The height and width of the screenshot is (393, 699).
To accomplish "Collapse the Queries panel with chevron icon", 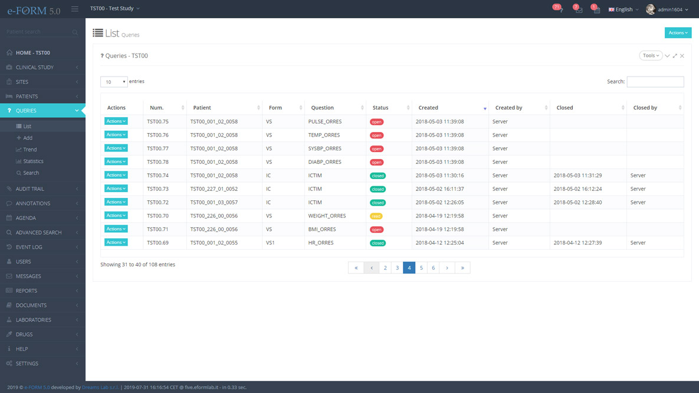I will (667, 56).
